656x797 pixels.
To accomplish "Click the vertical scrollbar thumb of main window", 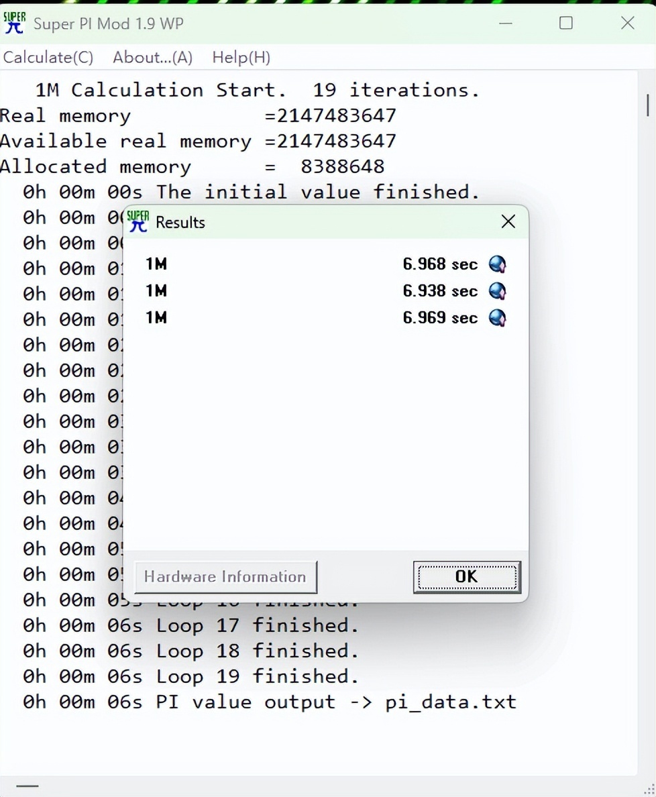I will pos(647,105).
